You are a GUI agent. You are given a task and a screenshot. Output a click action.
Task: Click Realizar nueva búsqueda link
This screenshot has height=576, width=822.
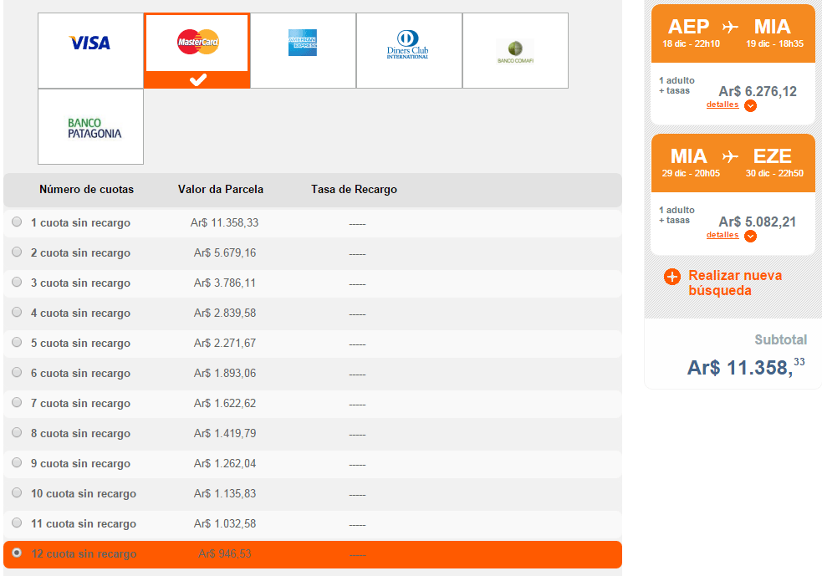pos(735,283)
